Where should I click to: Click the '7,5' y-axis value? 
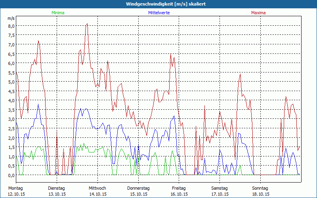pyautogui.click(x=11, y=35)
